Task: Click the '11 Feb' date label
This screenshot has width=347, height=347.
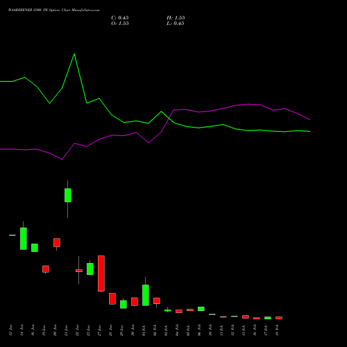Action: 221,330
